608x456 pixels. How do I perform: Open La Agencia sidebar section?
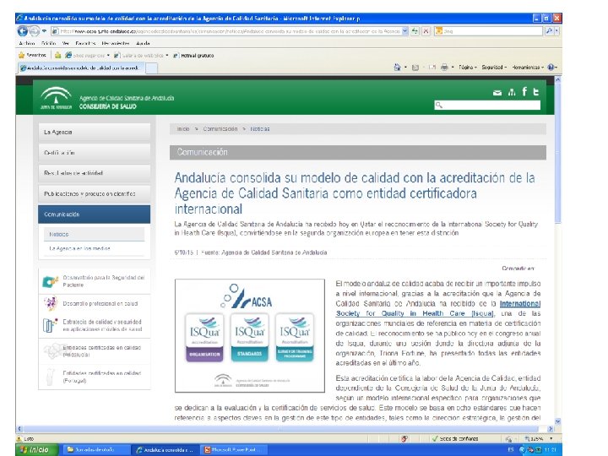pos(95,133)
